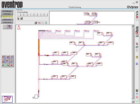Image resolution: width=140 pixels, height=104 pixels.
Task: Open help with the blue question mark icon
Action: (137, 94)
